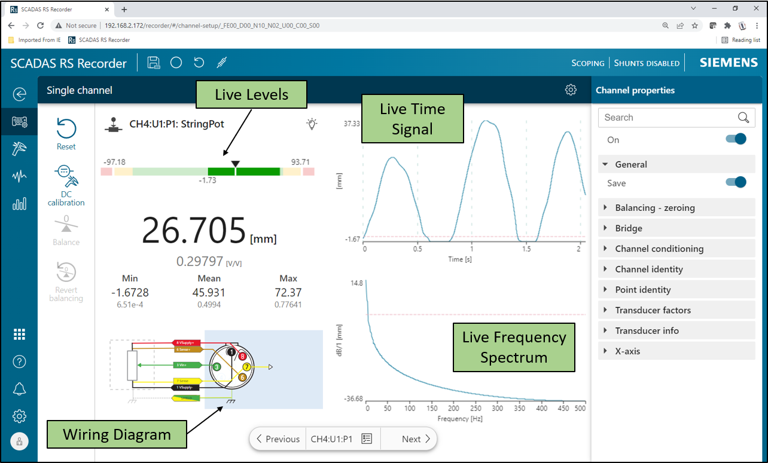Click the back arrow in left sidebar
The height and width of the screenshot is (463, 768).
point(20,94)
